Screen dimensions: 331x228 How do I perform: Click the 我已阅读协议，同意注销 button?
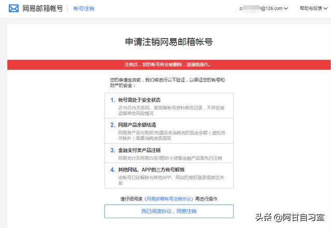click(x=169, y=211)
